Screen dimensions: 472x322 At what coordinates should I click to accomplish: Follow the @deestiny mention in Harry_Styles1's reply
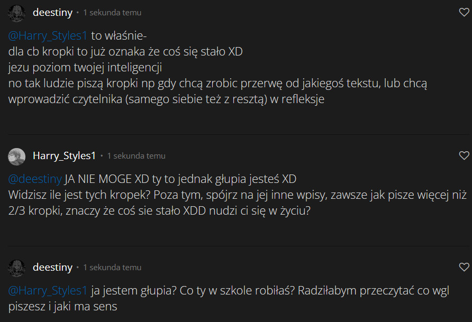pyautogui.click(x=35, y=178)
